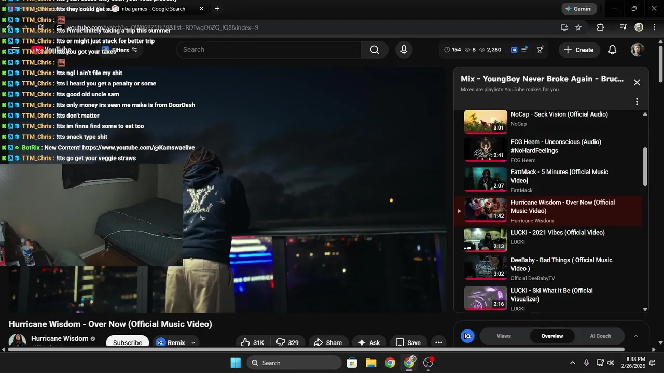
Task: Show hidden system tray icons
Action: point(572,363)
